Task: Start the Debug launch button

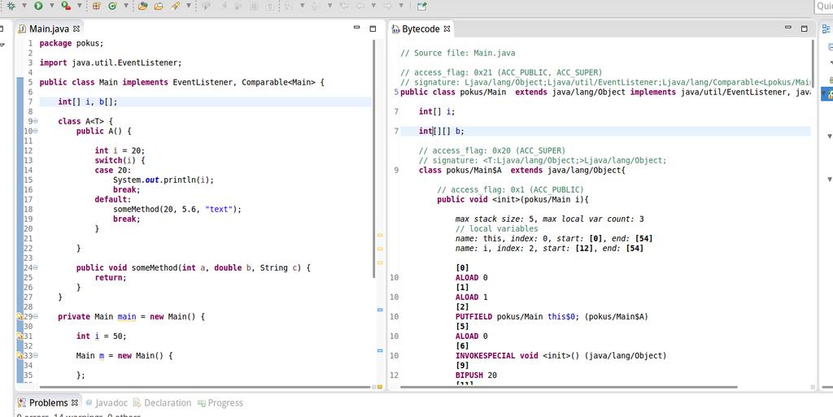Action: point(11,6)
